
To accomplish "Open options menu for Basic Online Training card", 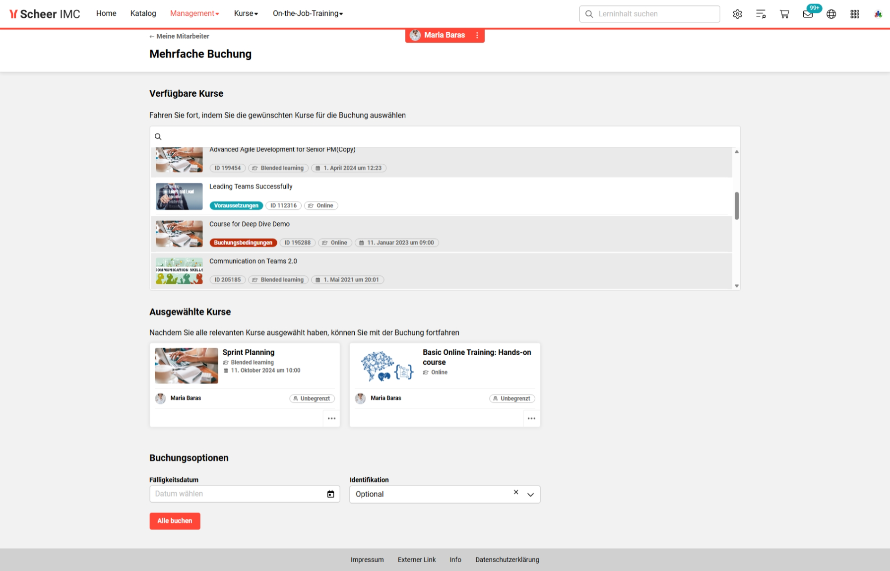I will tap(532, 418).
